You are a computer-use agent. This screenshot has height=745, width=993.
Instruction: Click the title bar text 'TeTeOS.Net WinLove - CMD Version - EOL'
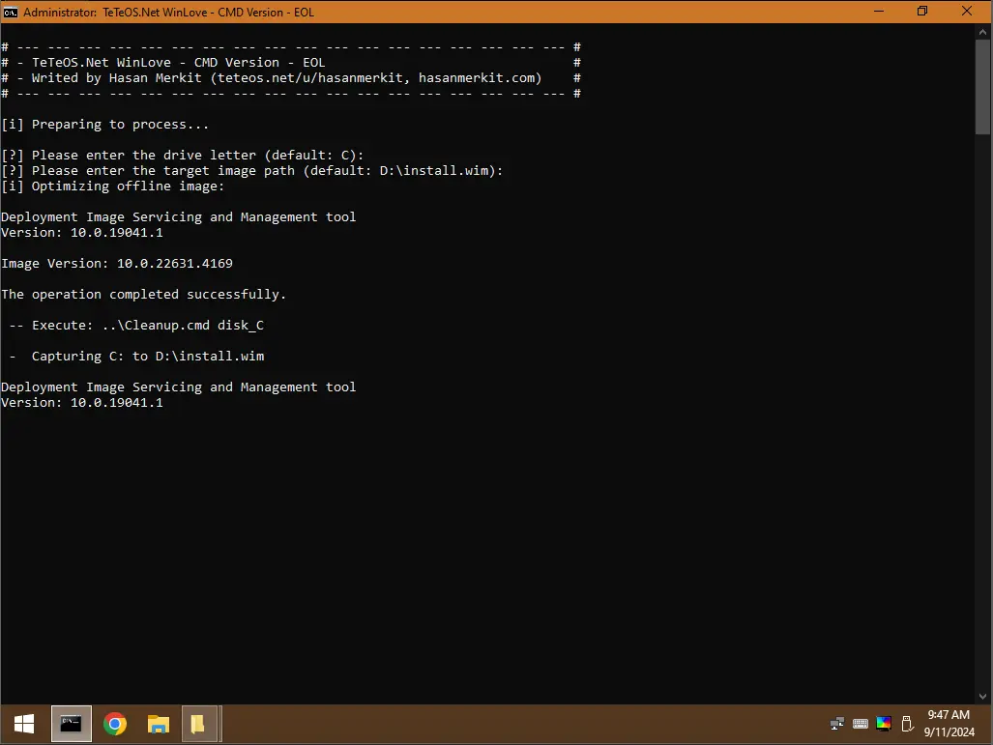click(208, 12)
